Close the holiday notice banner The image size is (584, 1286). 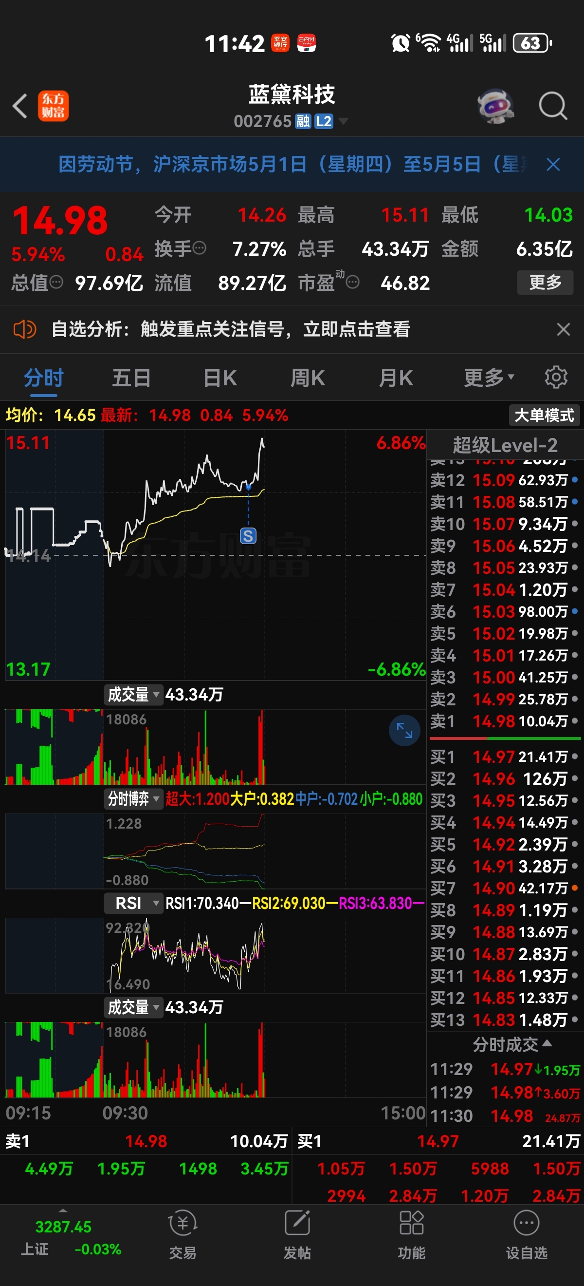[553, 164]
